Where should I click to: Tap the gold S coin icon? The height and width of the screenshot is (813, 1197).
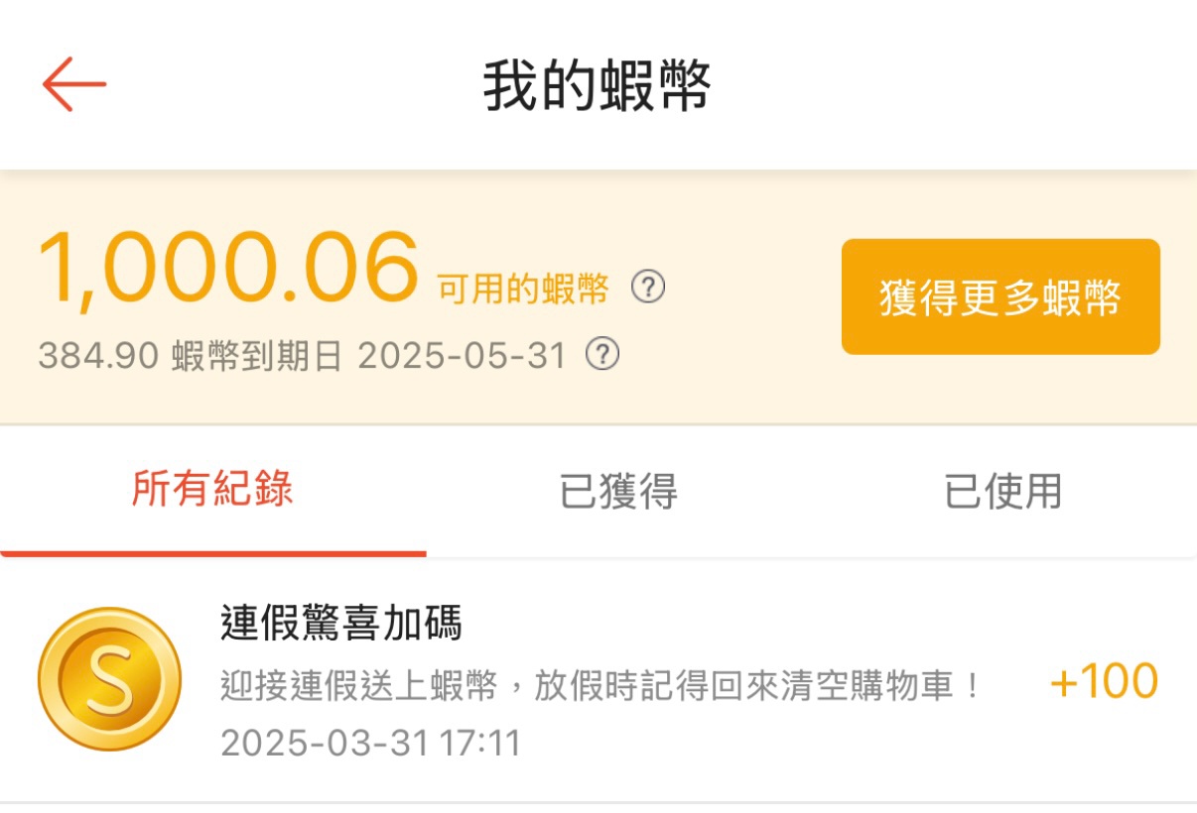[109, 679]
